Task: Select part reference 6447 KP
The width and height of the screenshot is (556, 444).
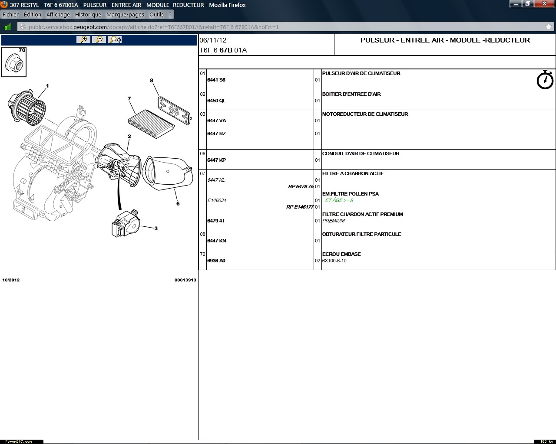Action: coord(216,160)
